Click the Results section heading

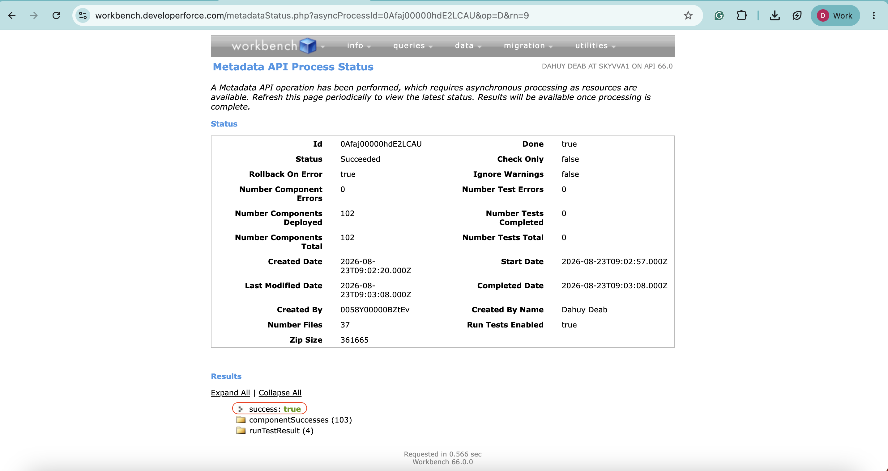226,376
